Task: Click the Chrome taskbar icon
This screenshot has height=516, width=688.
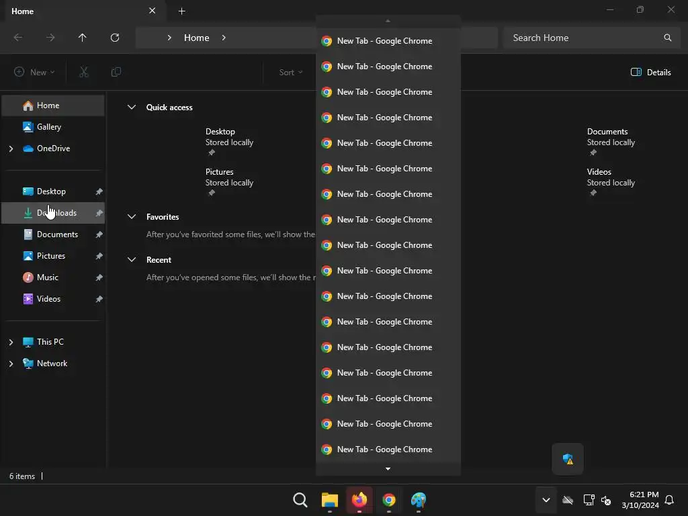Action: [x=389, y=500]
